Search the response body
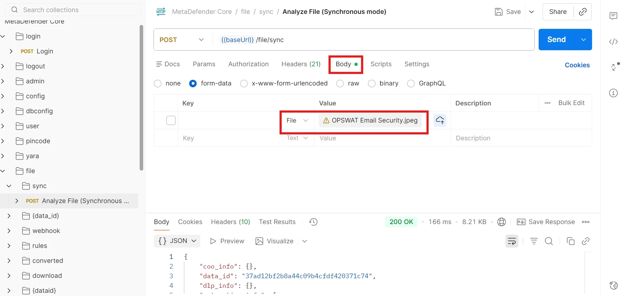 (x=549, y=241)
